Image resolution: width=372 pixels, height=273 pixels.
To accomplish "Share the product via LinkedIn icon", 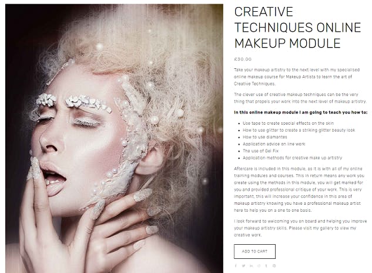I will tap(251, 266).
